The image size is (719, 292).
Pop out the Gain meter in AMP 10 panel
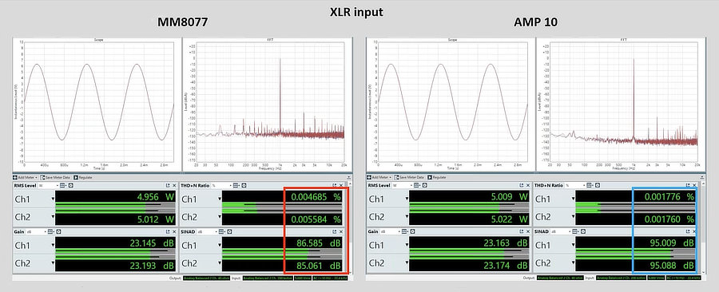click(x=522, y=231)
